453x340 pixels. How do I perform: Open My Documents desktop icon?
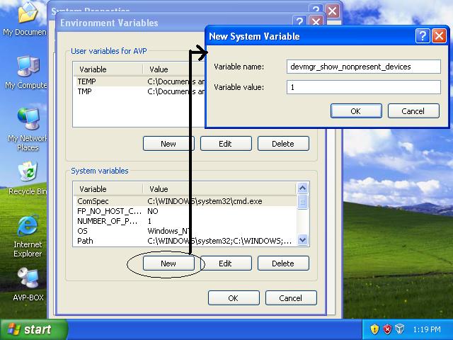coord(26,18)
